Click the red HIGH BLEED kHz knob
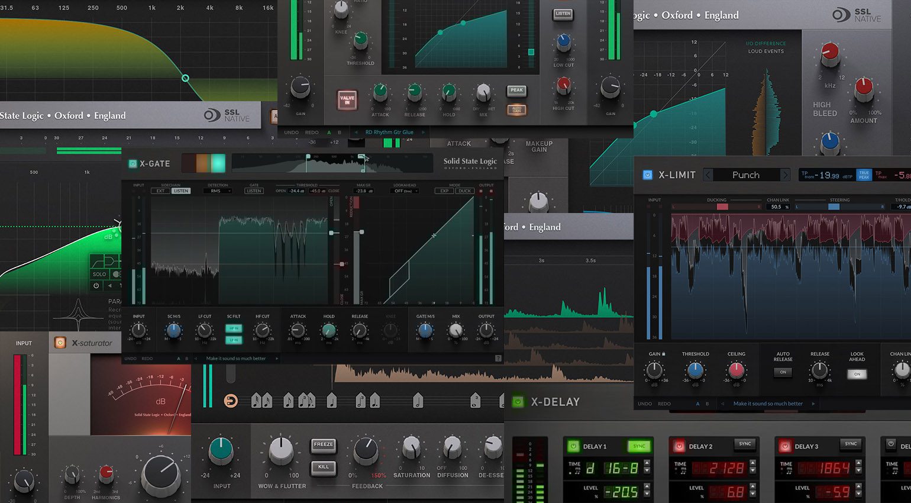Image resolution: width=911 pixels, height=503 pixels. click(830, 54)
